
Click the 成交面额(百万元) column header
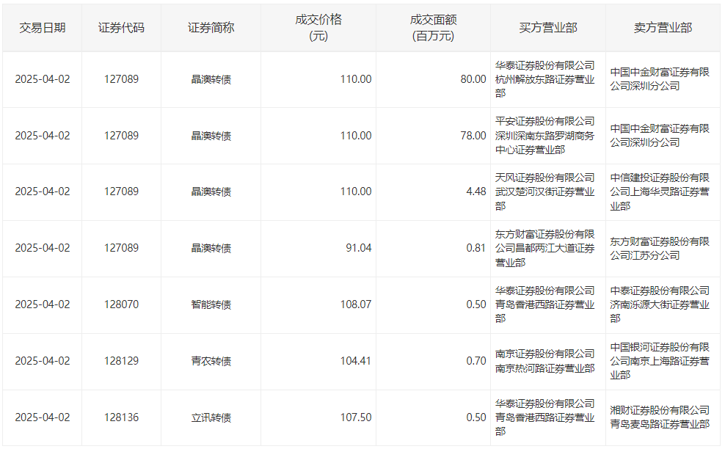coord(433,28)
